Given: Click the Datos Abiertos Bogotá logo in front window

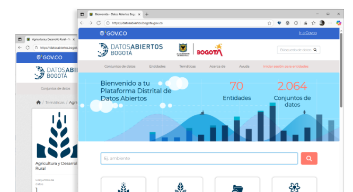Looking at the screenshot, I should click(x=130, y=50).
